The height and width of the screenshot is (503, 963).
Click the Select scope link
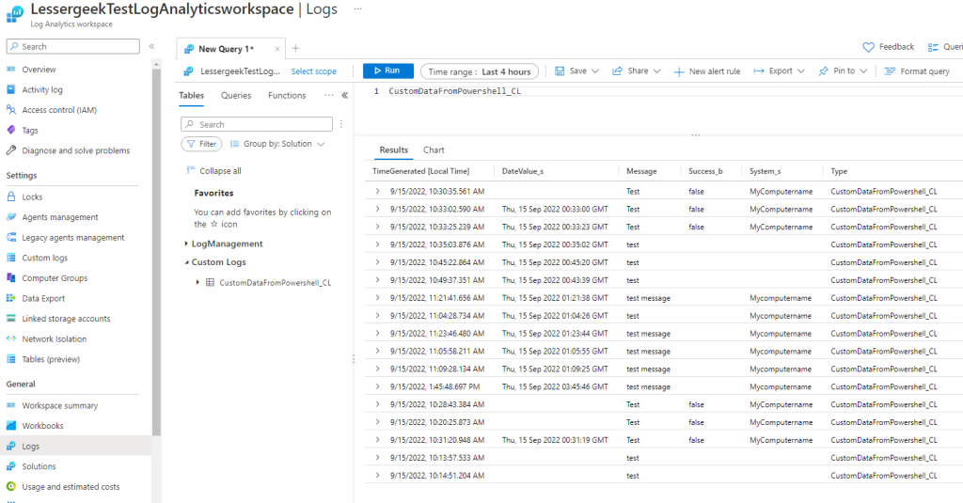tap(313, 71)
